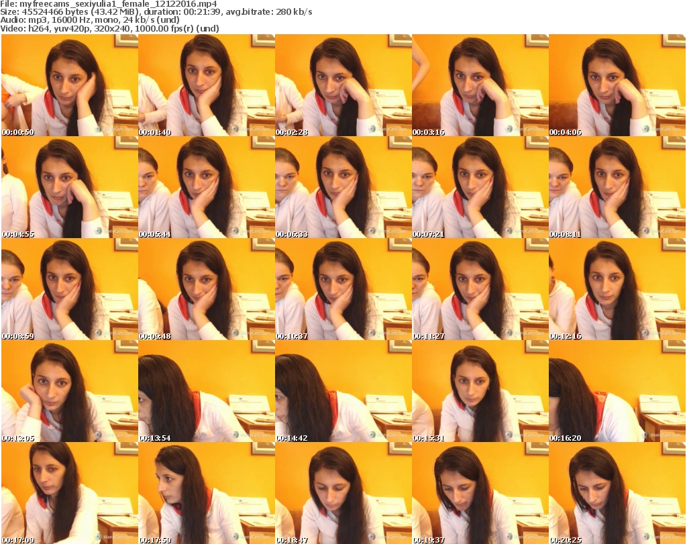The width and height of the screenshot is (687, 544).
Task: Open the thumbnail at 00:08:59
Action: [70, 290]
